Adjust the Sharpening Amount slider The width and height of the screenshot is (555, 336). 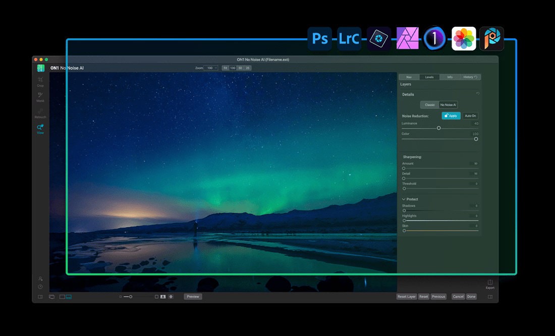tap(404, 169)
